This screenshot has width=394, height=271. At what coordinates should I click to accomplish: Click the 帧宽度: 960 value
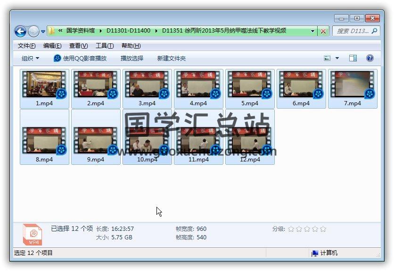click(x=201, y=229)
